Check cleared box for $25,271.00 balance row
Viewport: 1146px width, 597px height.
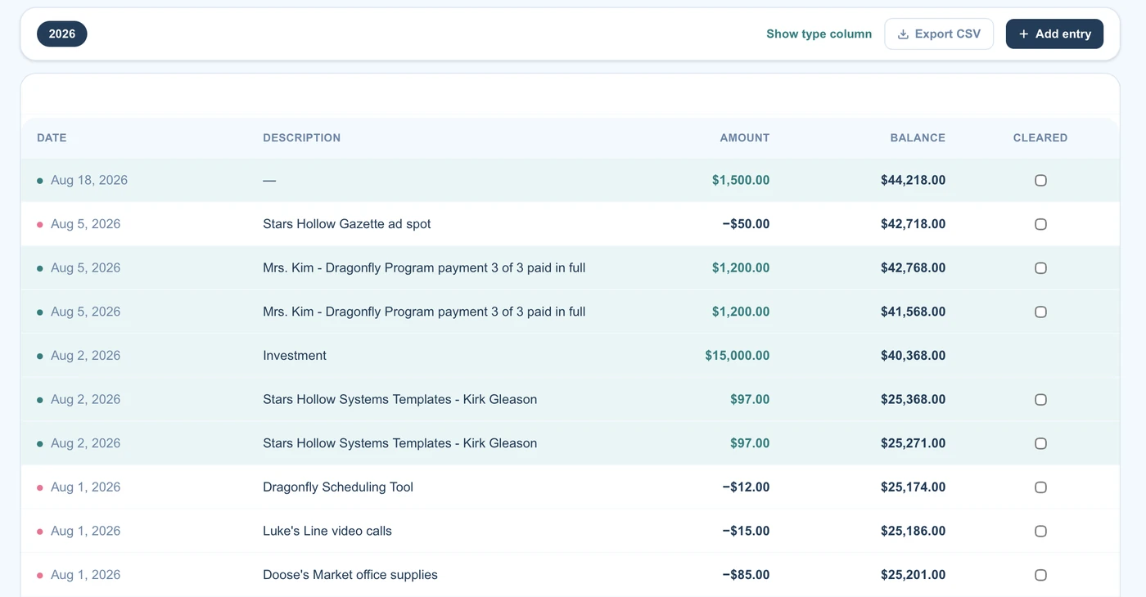click(x=1040, y=443)
